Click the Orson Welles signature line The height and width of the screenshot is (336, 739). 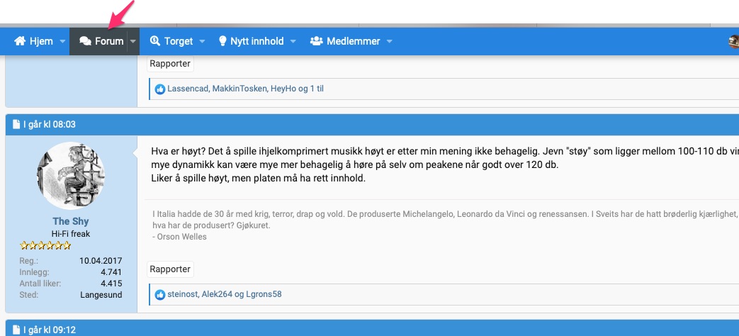pyautogui.click(x=179, y=237)
